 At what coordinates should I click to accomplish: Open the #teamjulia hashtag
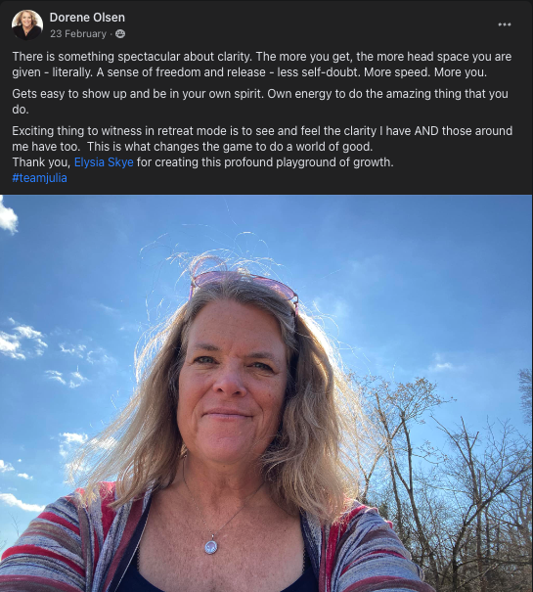[40, 178]
